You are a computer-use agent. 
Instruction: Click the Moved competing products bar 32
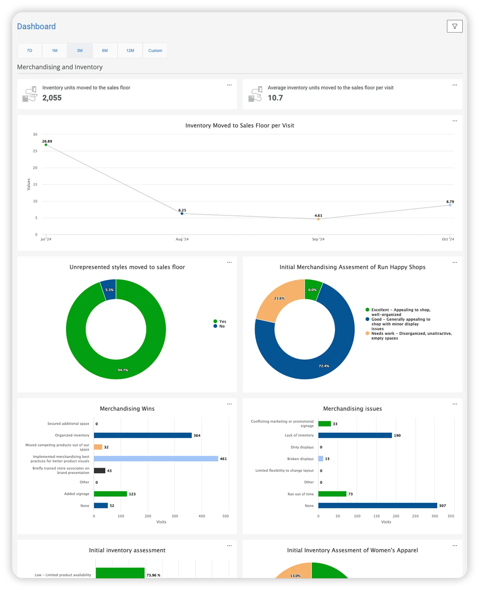point(98,447)
